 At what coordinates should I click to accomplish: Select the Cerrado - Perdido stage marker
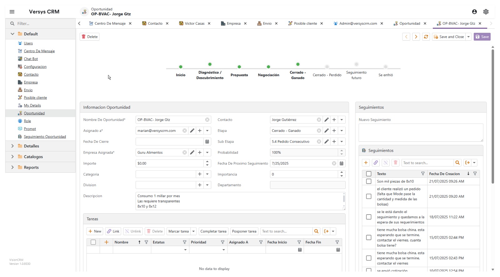click(327, 67)
